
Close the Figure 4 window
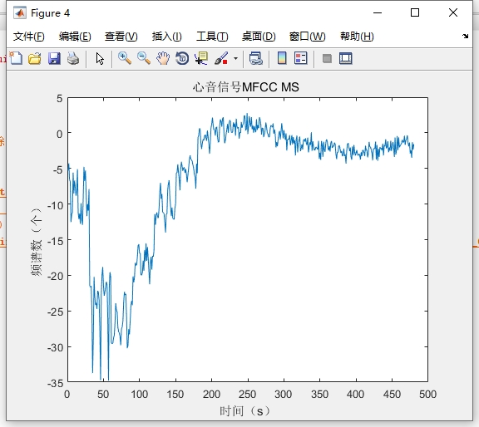[x=453, y=12]
